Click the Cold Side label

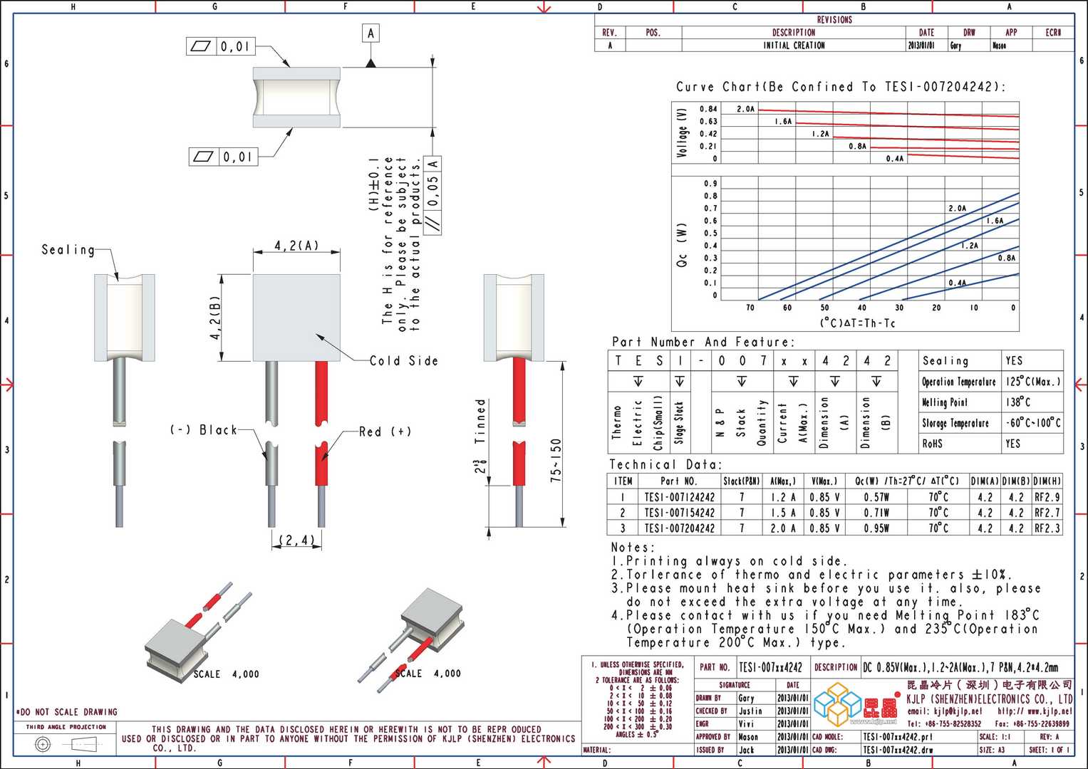click(x=403, y=361)
